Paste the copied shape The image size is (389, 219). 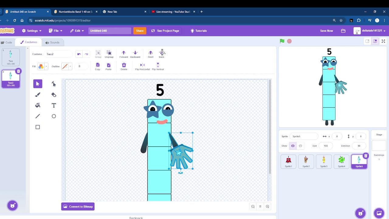pyautogui.click(x=108, y=66)
